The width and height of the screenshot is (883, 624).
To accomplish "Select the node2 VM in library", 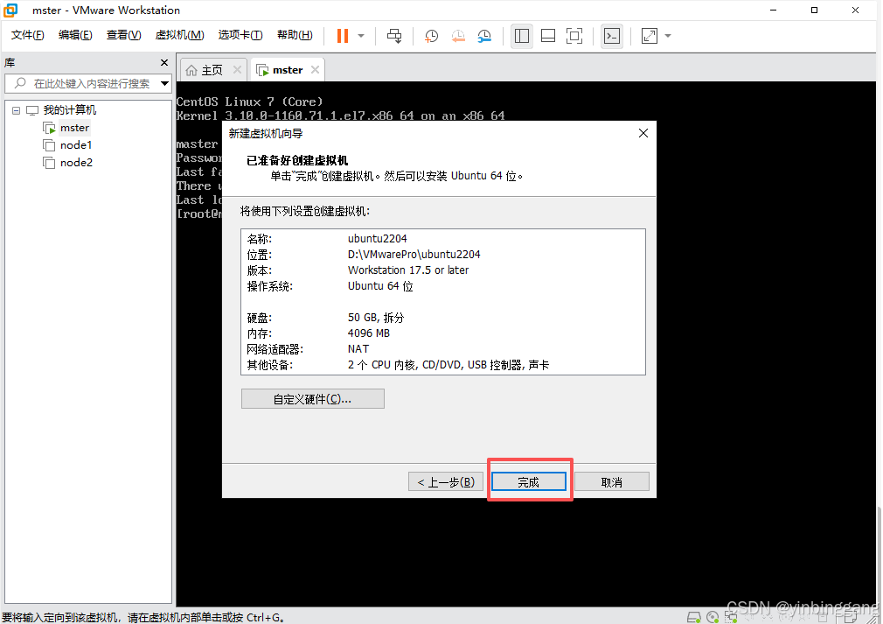I will click(76, 163).
